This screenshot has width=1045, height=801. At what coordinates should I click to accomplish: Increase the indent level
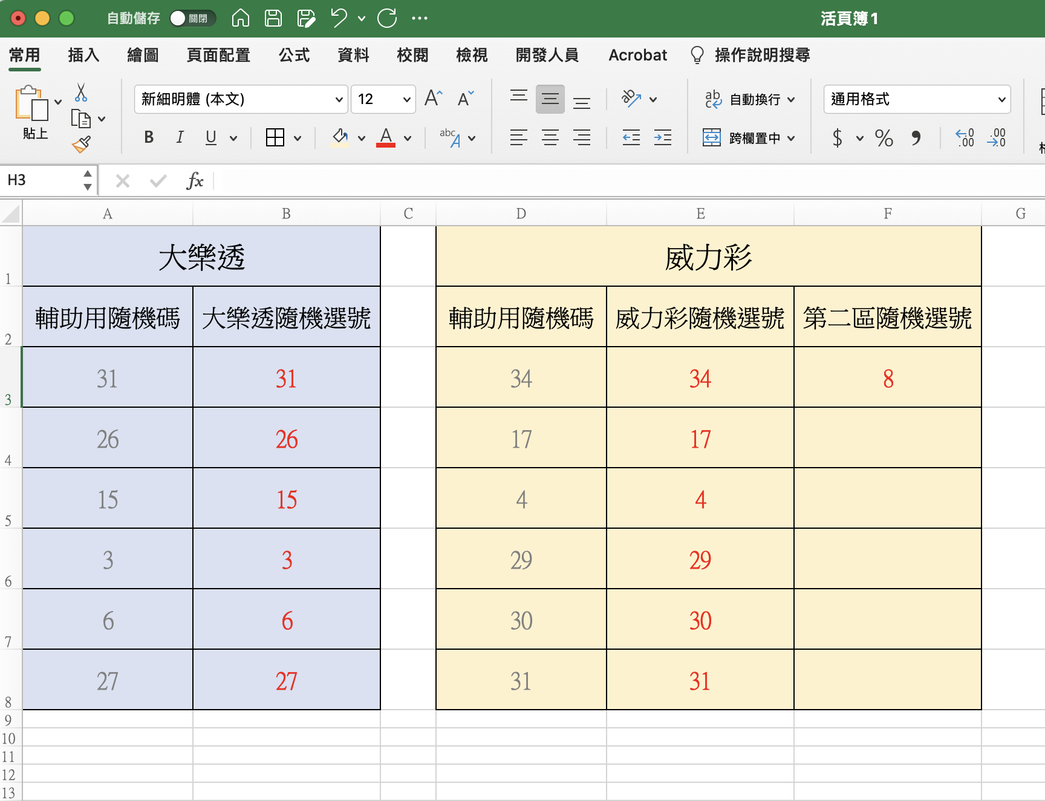(663, 138)
